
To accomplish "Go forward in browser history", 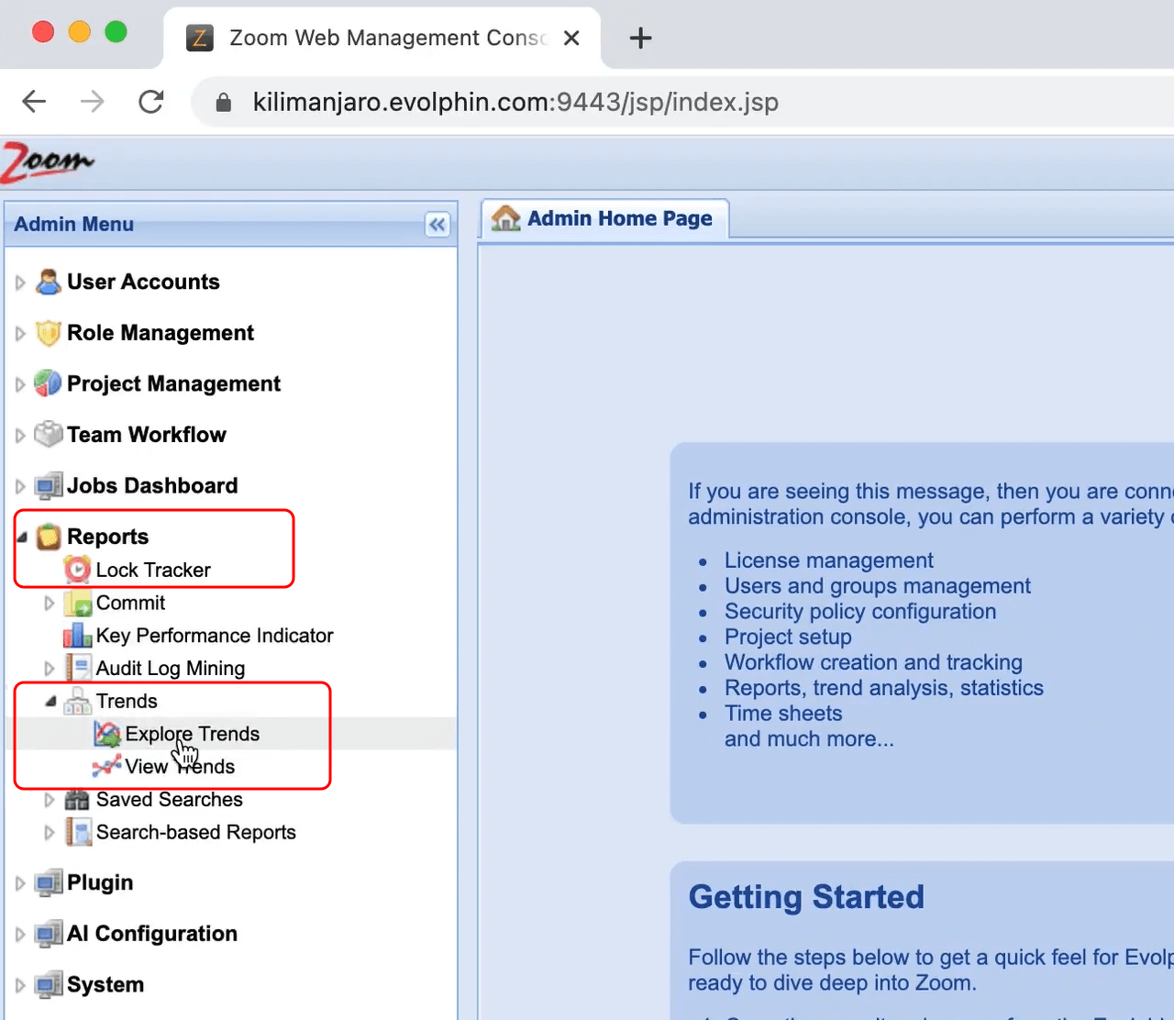I will click(93, 102).
